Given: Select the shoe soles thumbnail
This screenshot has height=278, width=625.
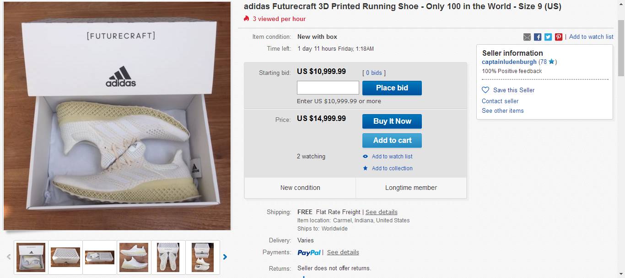Looking at the screenshot, I should [168, 257].
